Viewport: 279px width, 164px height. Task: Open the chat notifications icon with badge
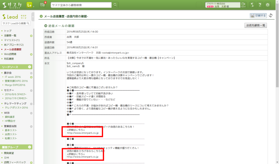tap(42, 5)
